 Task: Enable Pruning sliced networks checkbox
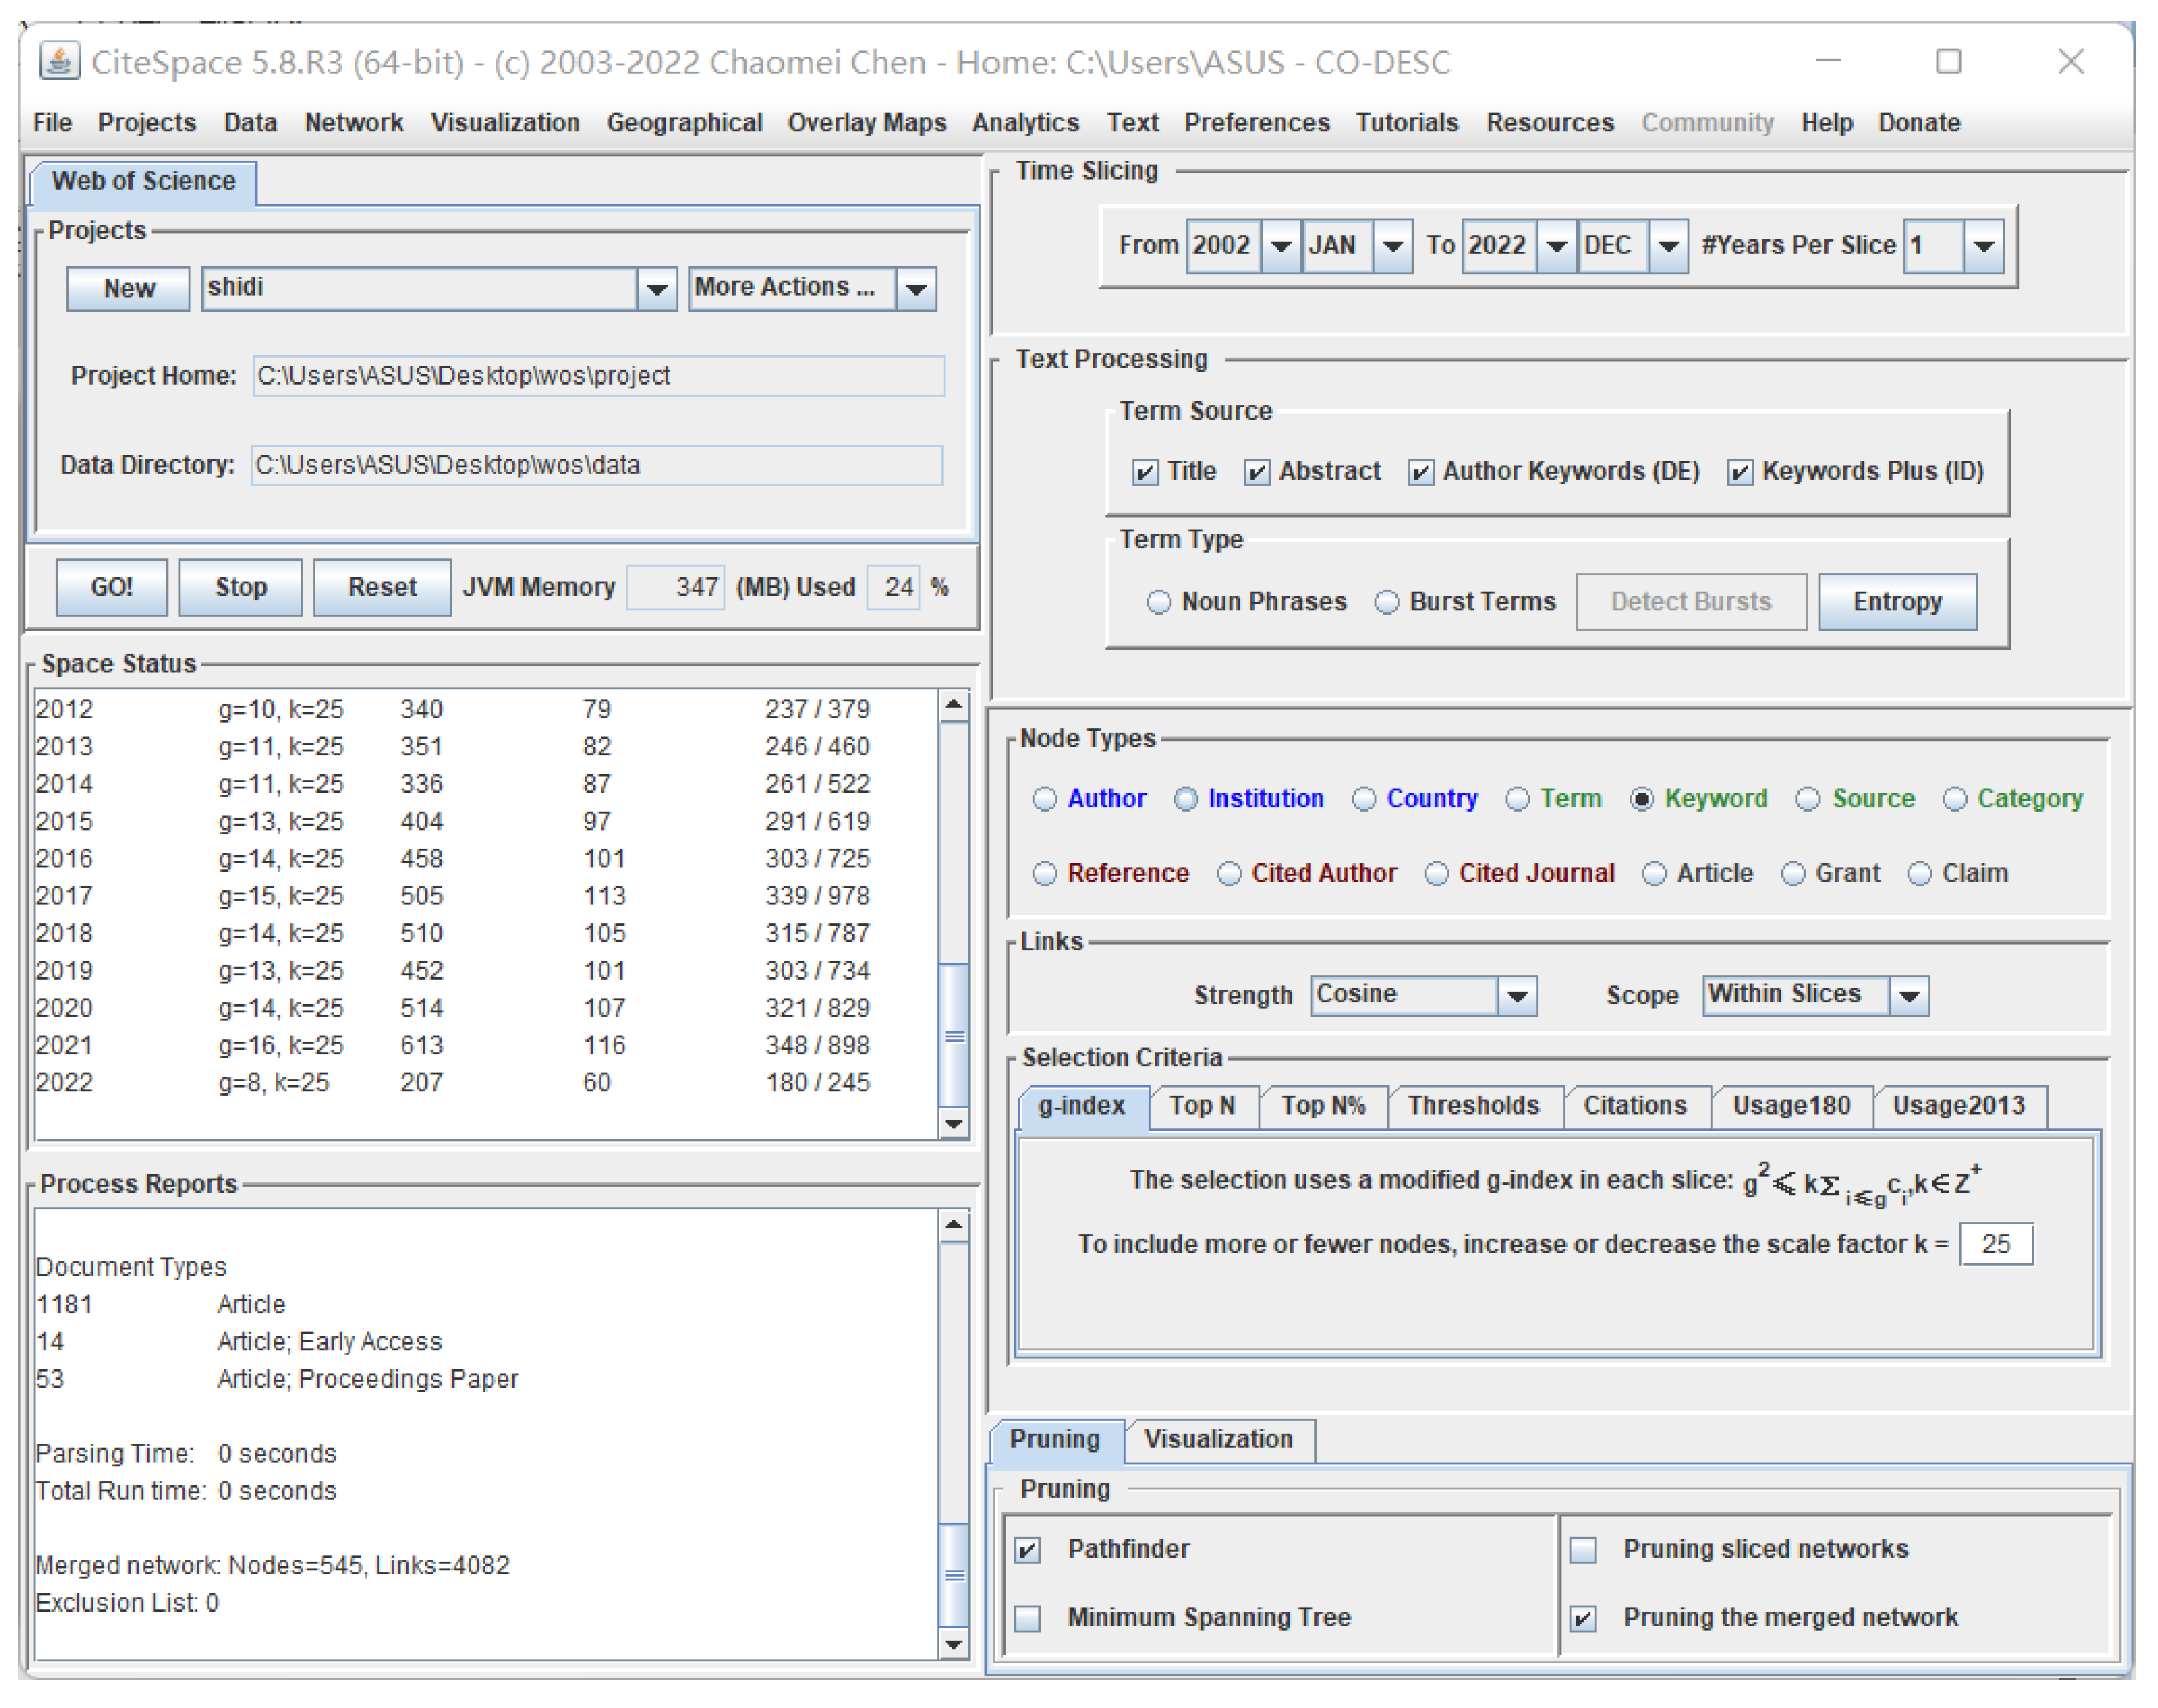pyautogui.click(x=1583, y=1550)
